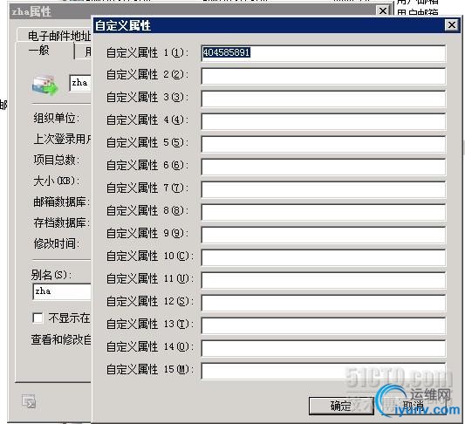The image size is (465, 424).
Task: Click the mailbox user icon in zha 属性
Action: [45, 85]
